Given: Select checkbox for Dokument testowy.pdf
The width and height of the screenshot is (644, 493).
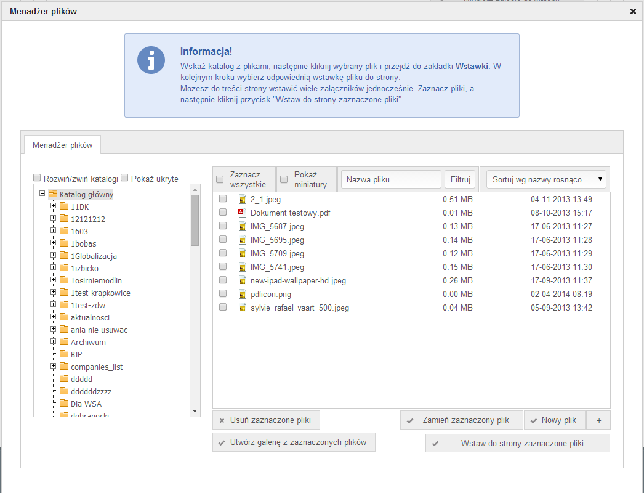Looking at the screenshot, I should tap(223, 212).
